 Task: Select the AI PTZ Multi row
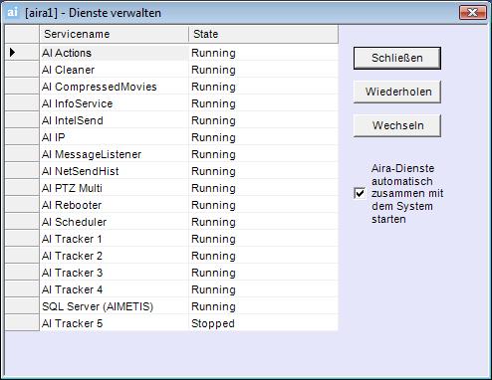pos(188,188)
